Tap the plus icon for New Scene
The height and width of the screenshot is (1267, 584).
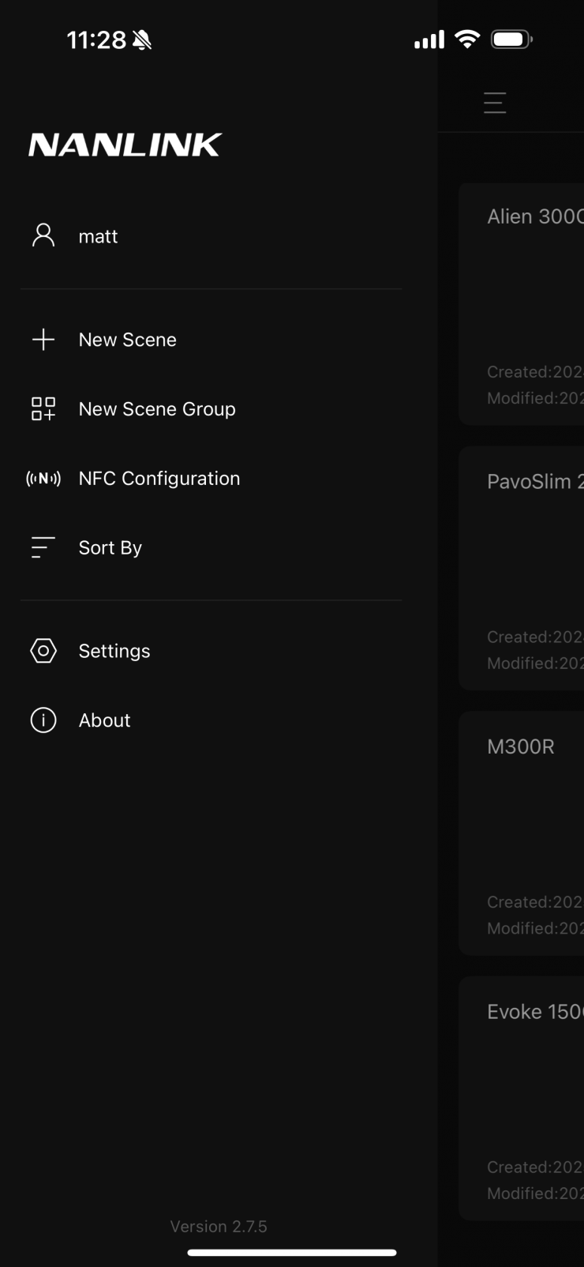43,340
